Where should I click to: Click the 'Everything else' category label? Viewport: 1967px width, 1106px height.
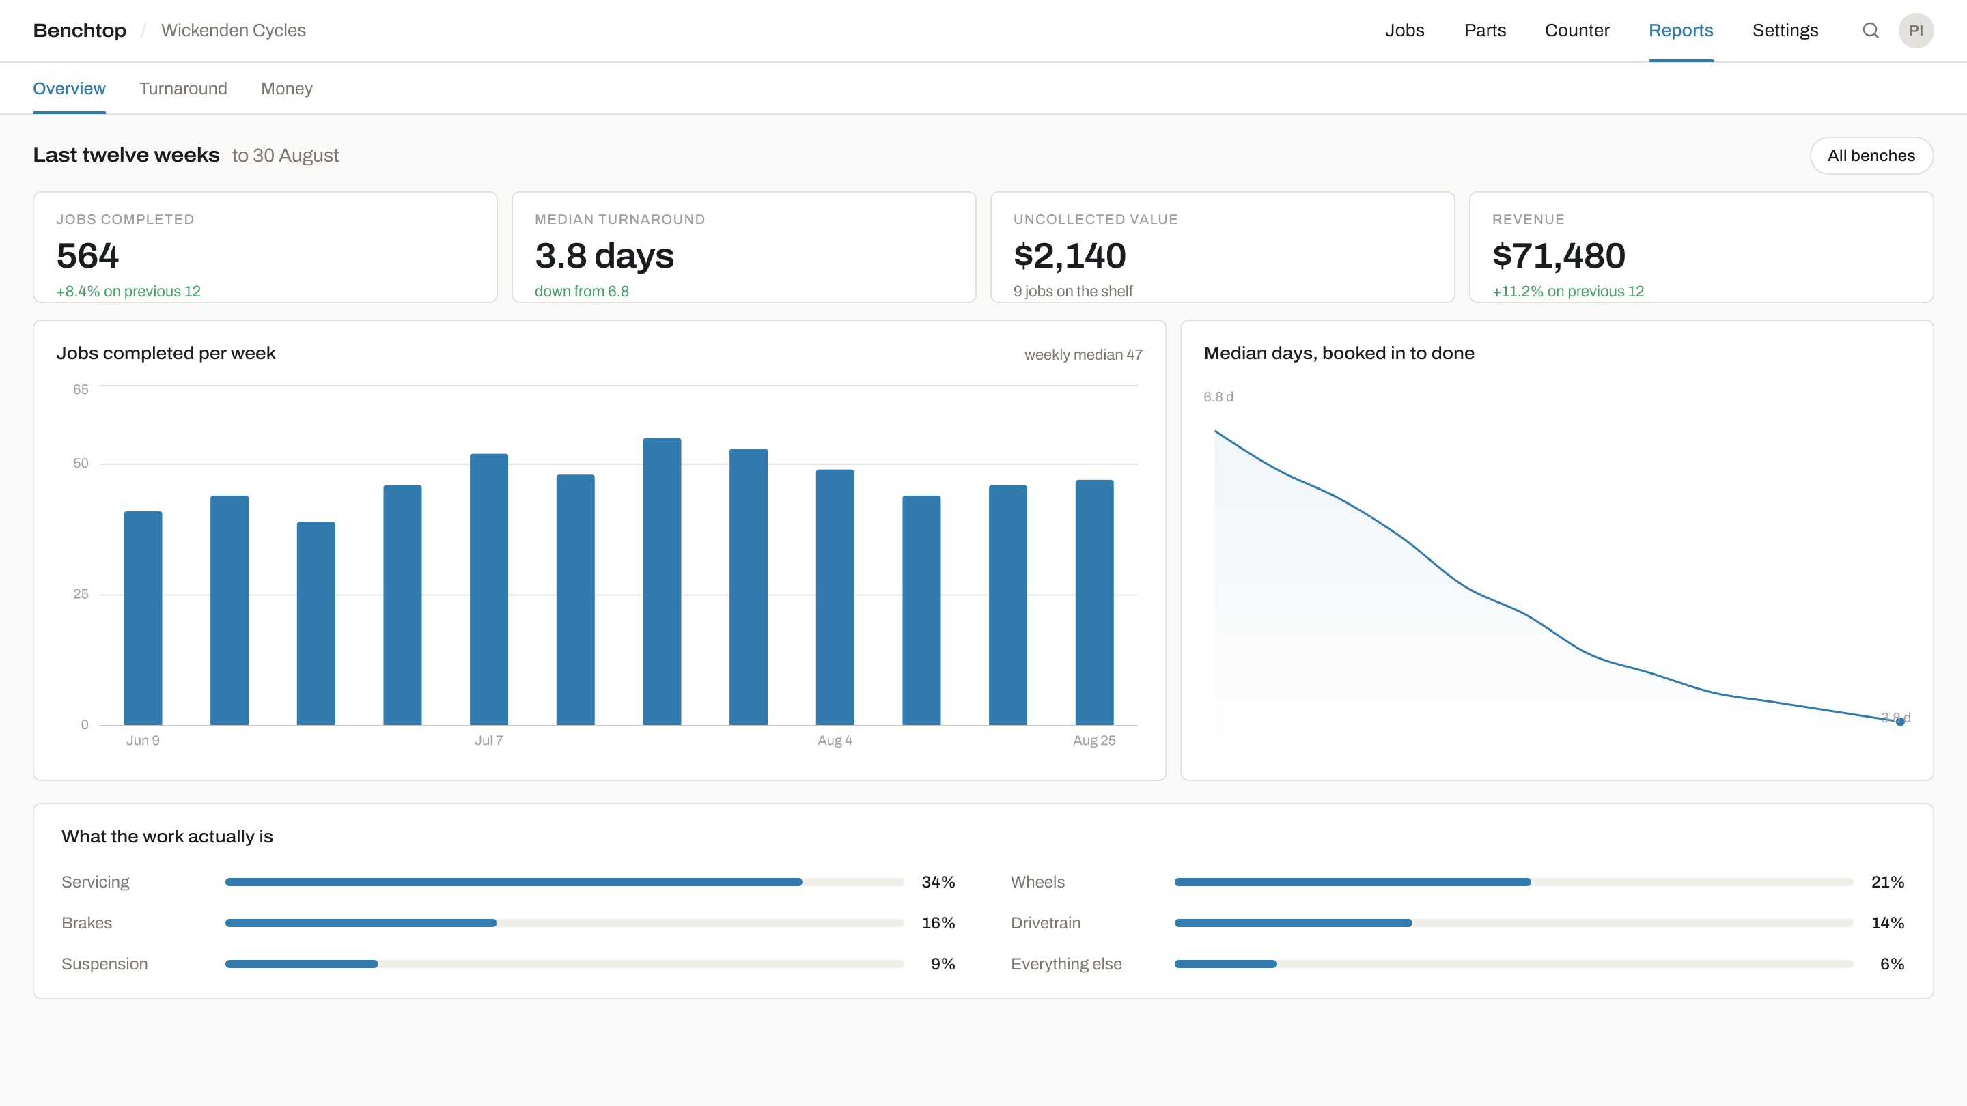click(1066, 964)
